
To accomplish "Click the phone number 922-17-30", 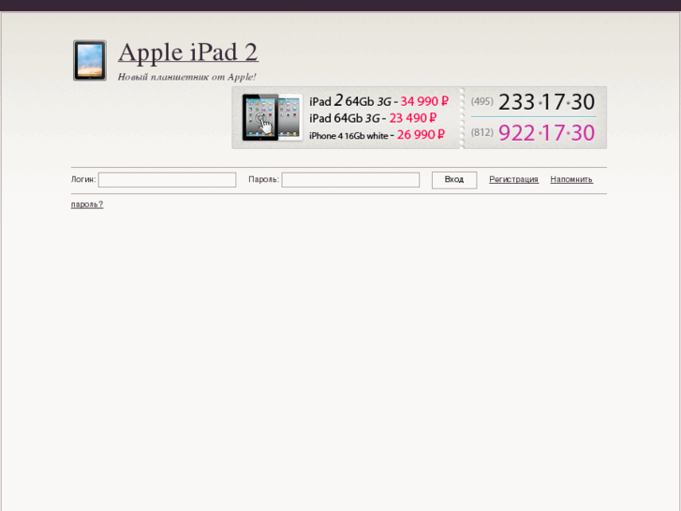I will tap(546, 133).
